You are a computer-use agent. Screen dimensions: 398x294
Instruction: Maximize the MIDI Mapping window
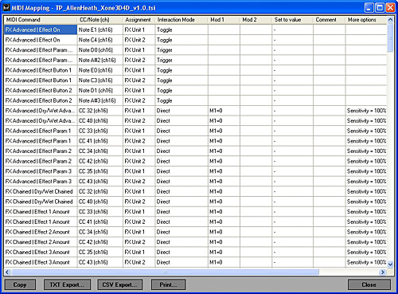point(380,8)
